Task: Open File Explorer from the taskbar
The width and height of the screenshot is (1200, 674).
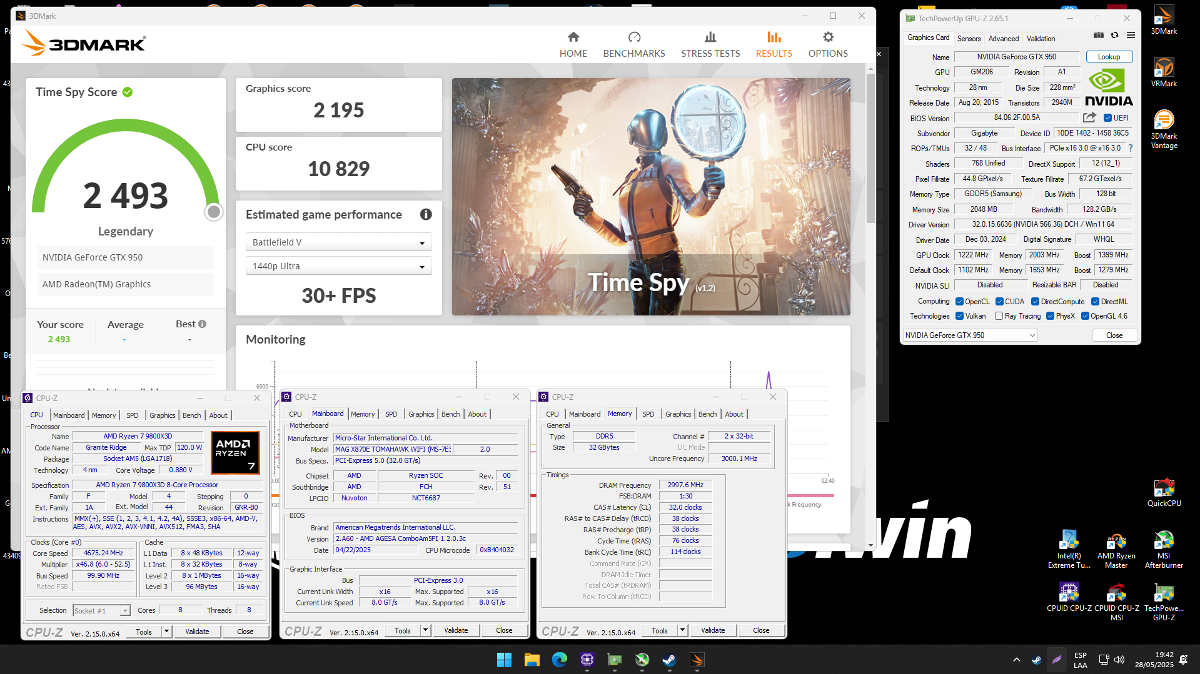Action: (532, 660)
